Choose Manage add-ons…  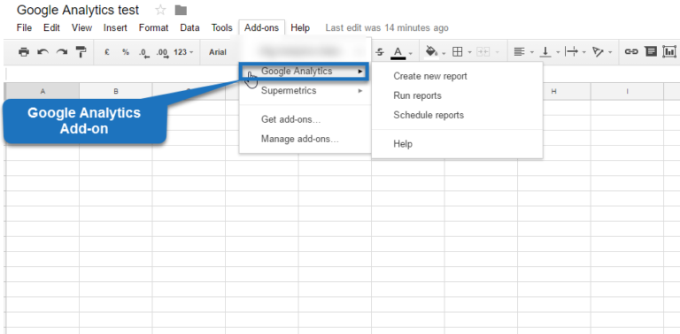[305, 139]
